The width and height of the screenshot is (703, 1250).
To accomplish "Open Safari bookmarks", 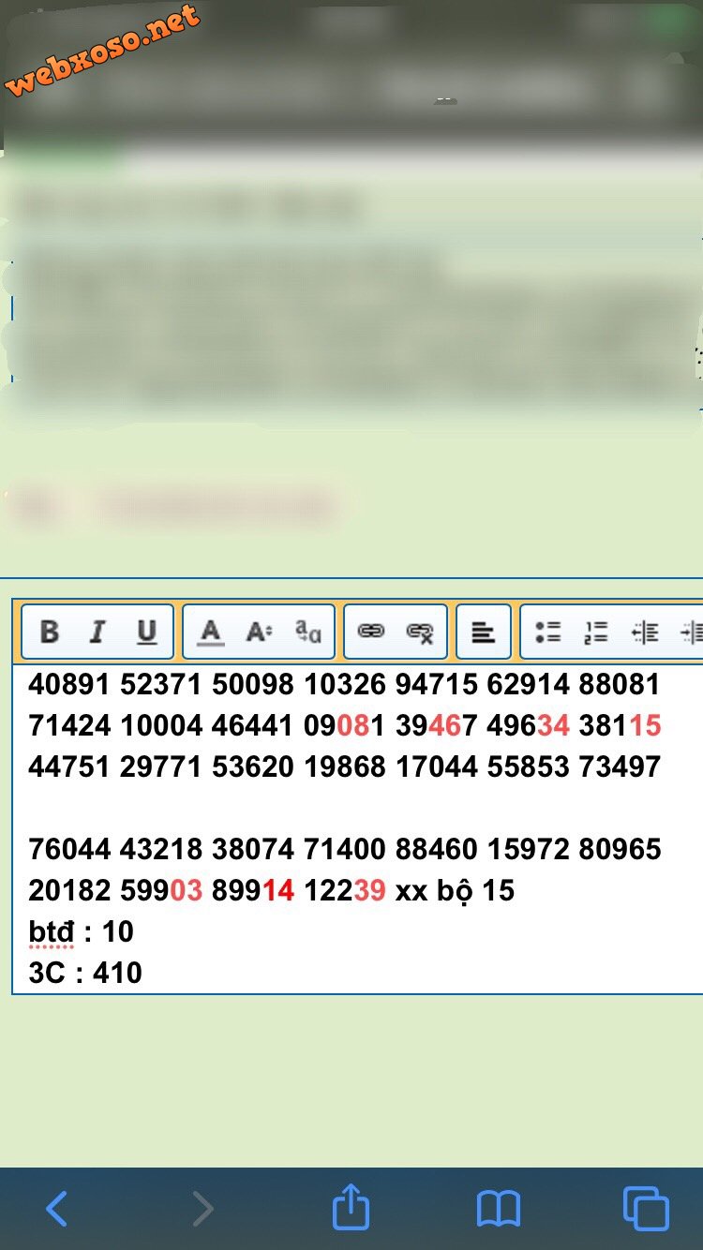I will coord(498,1209).
